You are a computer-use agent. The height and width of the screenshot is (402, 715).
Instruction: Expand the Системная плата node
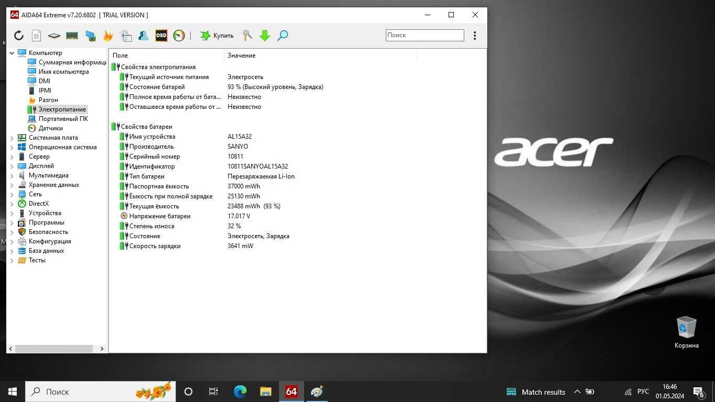(x=12, y=138)
